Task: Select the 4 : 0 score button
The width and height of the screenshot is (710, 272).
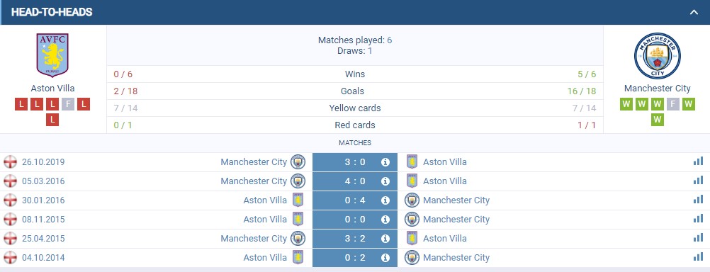Action: (355, 181)
